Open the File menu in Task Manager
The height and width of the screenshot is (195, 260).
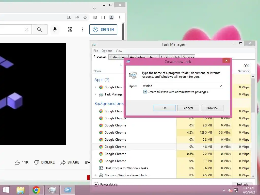[x=96, y=51]
